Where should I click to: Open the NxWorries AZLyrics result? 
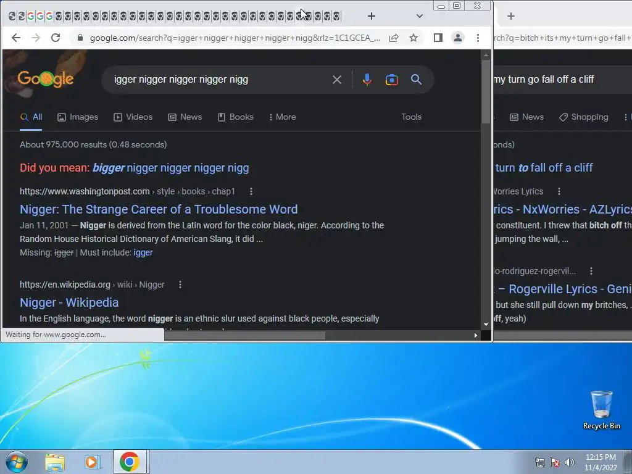coord(563,209)
